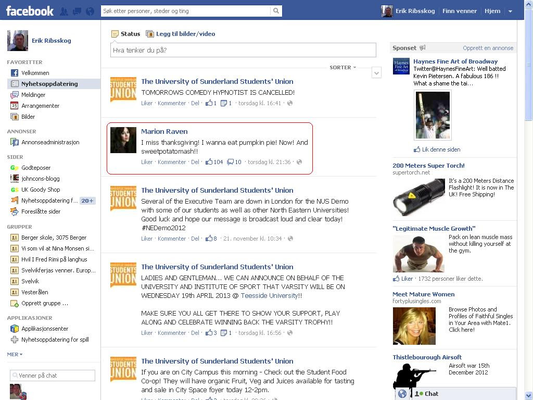Open UK Goody Shop page
Viewport: 533px width, 400px height.
pos(41,190)
